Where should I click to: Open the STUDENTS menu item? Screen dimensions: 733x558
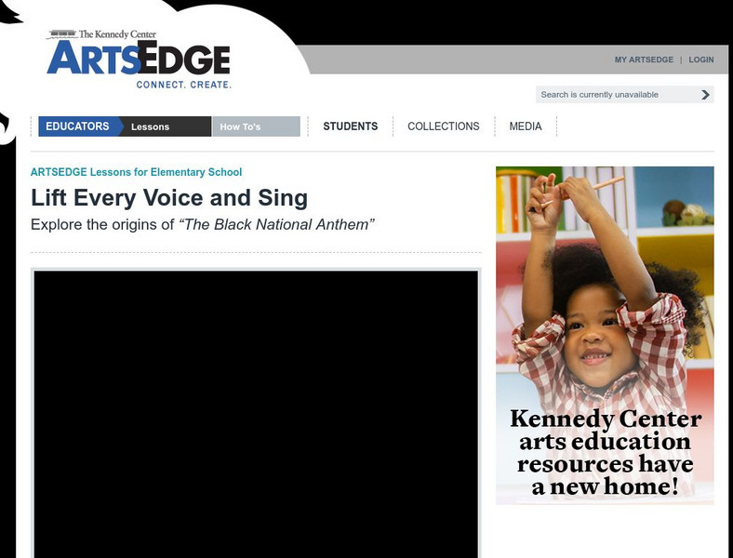(x=350, y=126)
